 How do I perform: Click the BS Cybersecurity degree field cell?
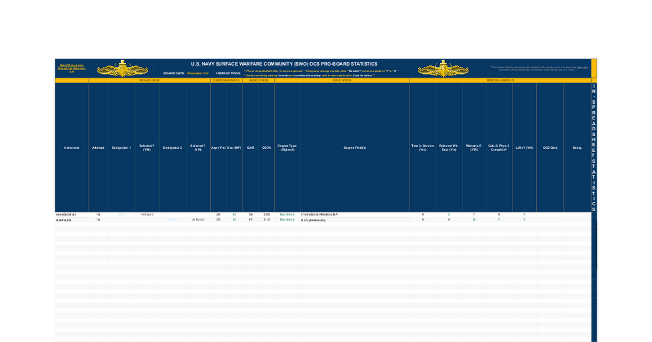313,220
